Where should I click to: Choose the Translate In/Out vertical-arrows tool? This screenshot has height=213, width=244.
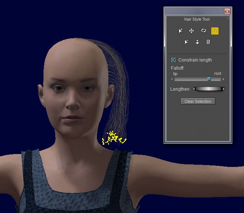(198, 42)
